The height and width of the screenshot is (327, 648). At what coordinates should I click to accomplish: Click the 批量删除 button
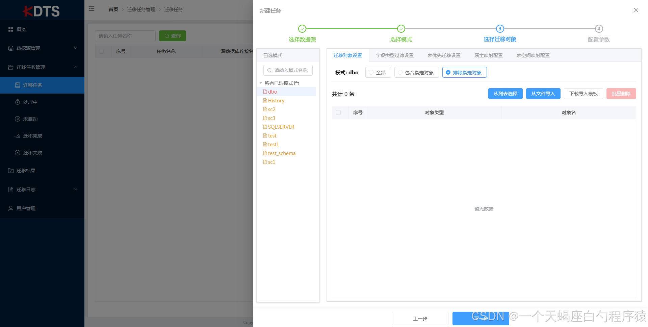pyautogui.click(x=621, y=94)
